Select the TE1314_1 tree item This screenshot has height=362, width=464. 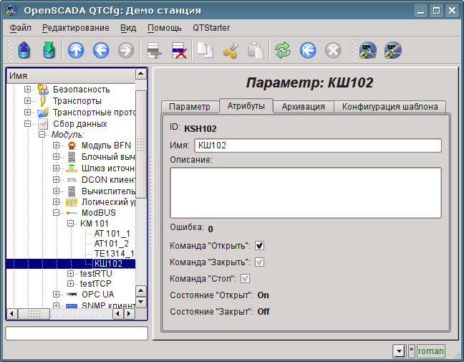pyautogui.click(x=114, y=253)
